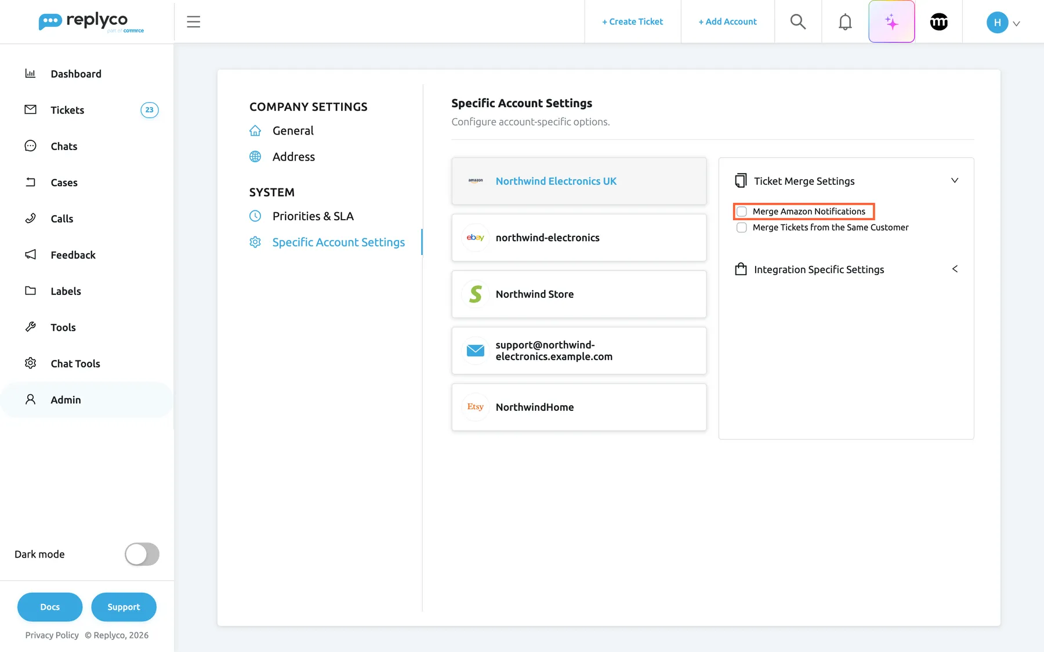Select Specific Account Settings link
The width and height of the screenshot is (1044, 652).
[339, 242]
